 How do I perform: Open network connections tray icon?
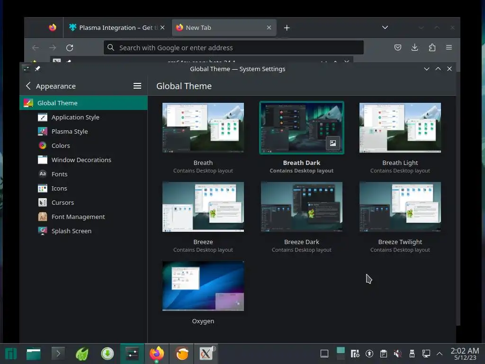426,354
